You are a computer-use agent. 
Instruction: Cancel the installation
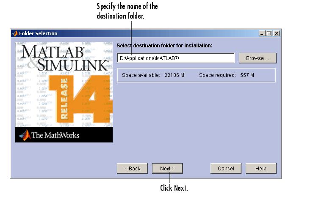(x=226, y=168)
